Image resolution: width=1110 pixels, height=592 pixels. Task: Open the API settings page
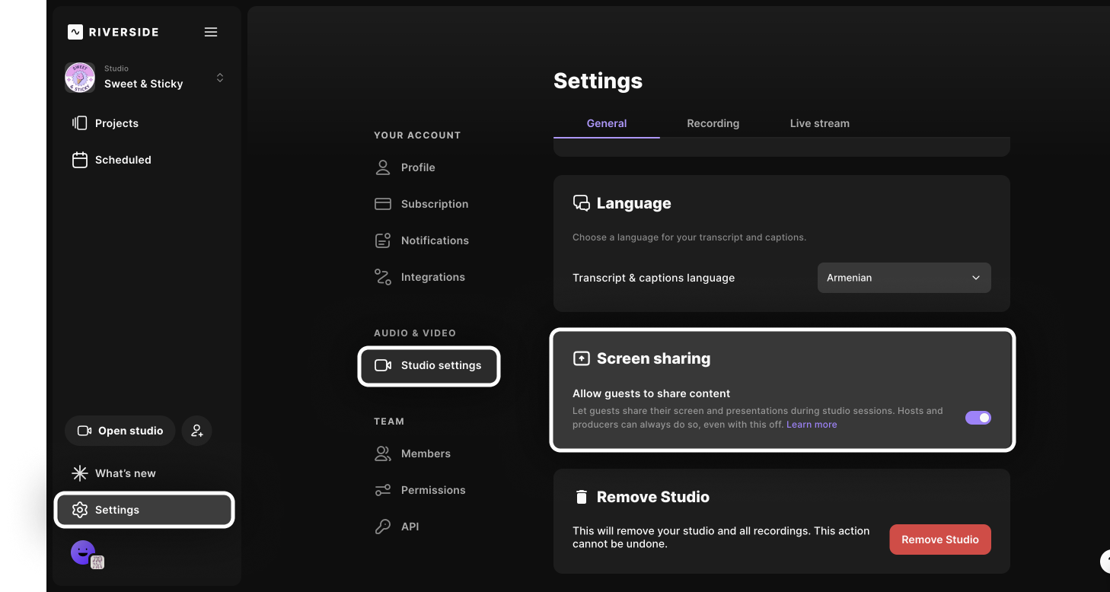pos(410,527)
